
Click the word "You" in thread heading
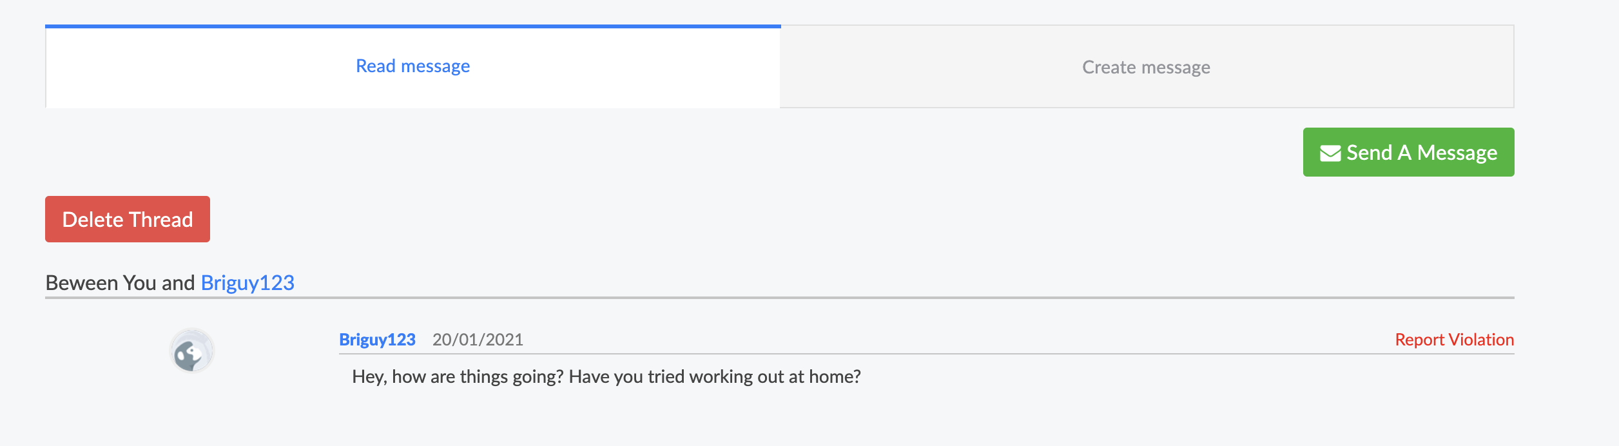point(140,283)
